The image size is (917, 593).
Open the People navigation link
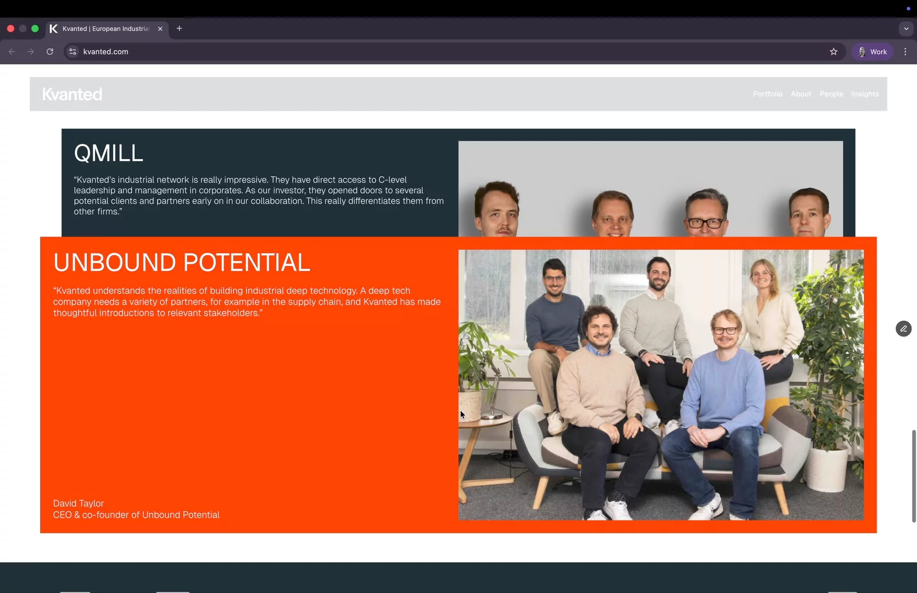click(x=831, y=94)
